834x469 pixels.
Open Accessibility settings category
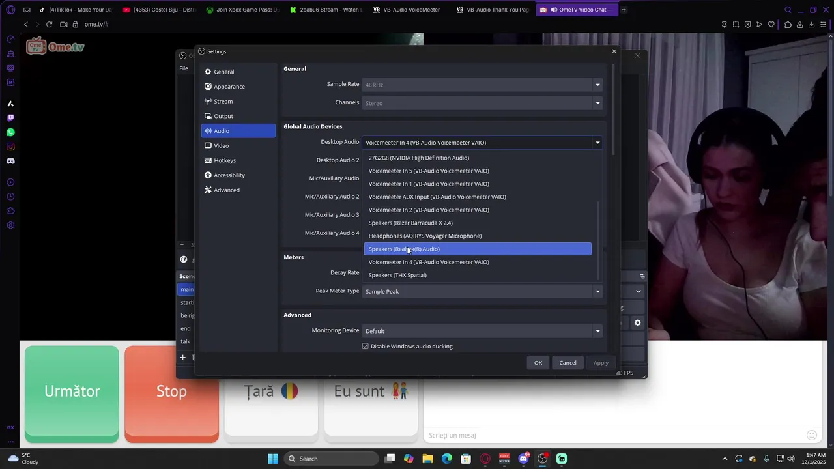point(238,175)
